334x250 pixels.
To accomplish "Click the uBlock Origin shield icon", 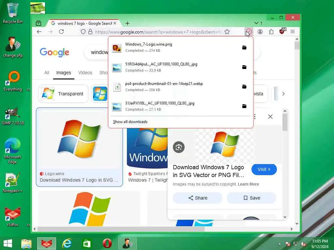I will (x=282, y=32).
